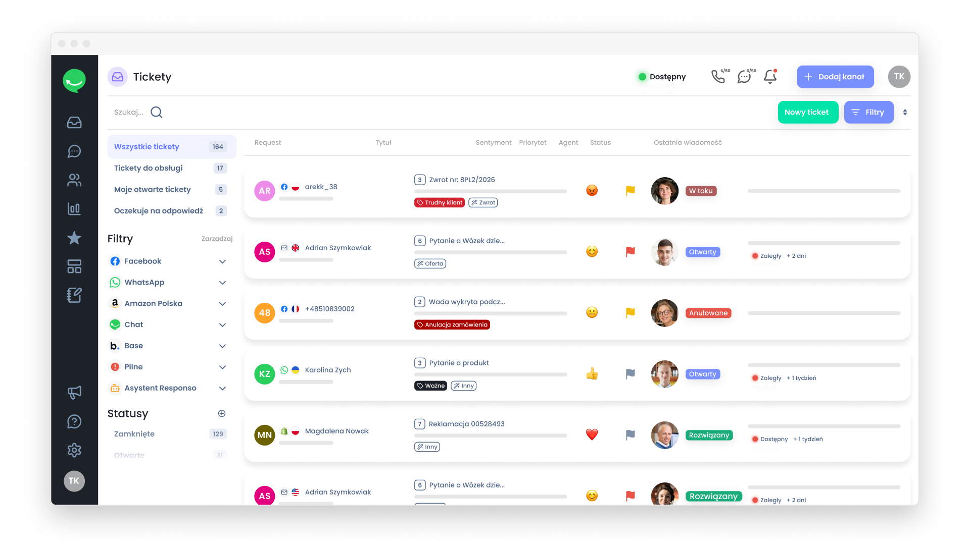Screen dimensions: 970x547
Task: Select Moje otwarte tickety view
Action: (x=153, y=190)
